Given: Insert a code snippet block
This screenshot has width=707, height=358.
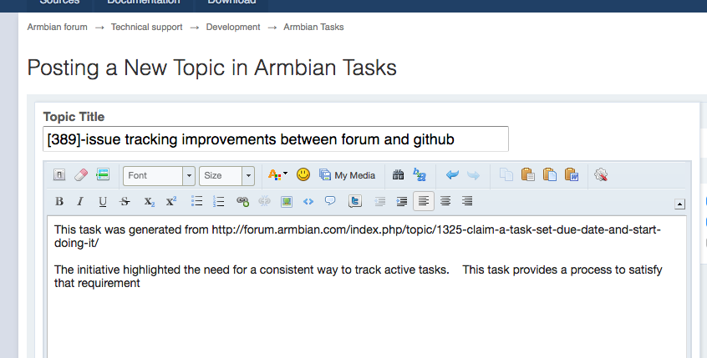Looking at the screenshot, I should click(308, 201).
